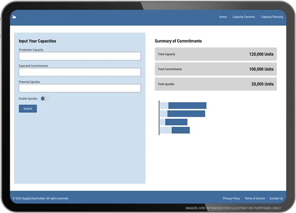The width and height of the screenshot is (296, 213).
Task: Toggle the Enable Upsides switch
Action: click(45, 99)
